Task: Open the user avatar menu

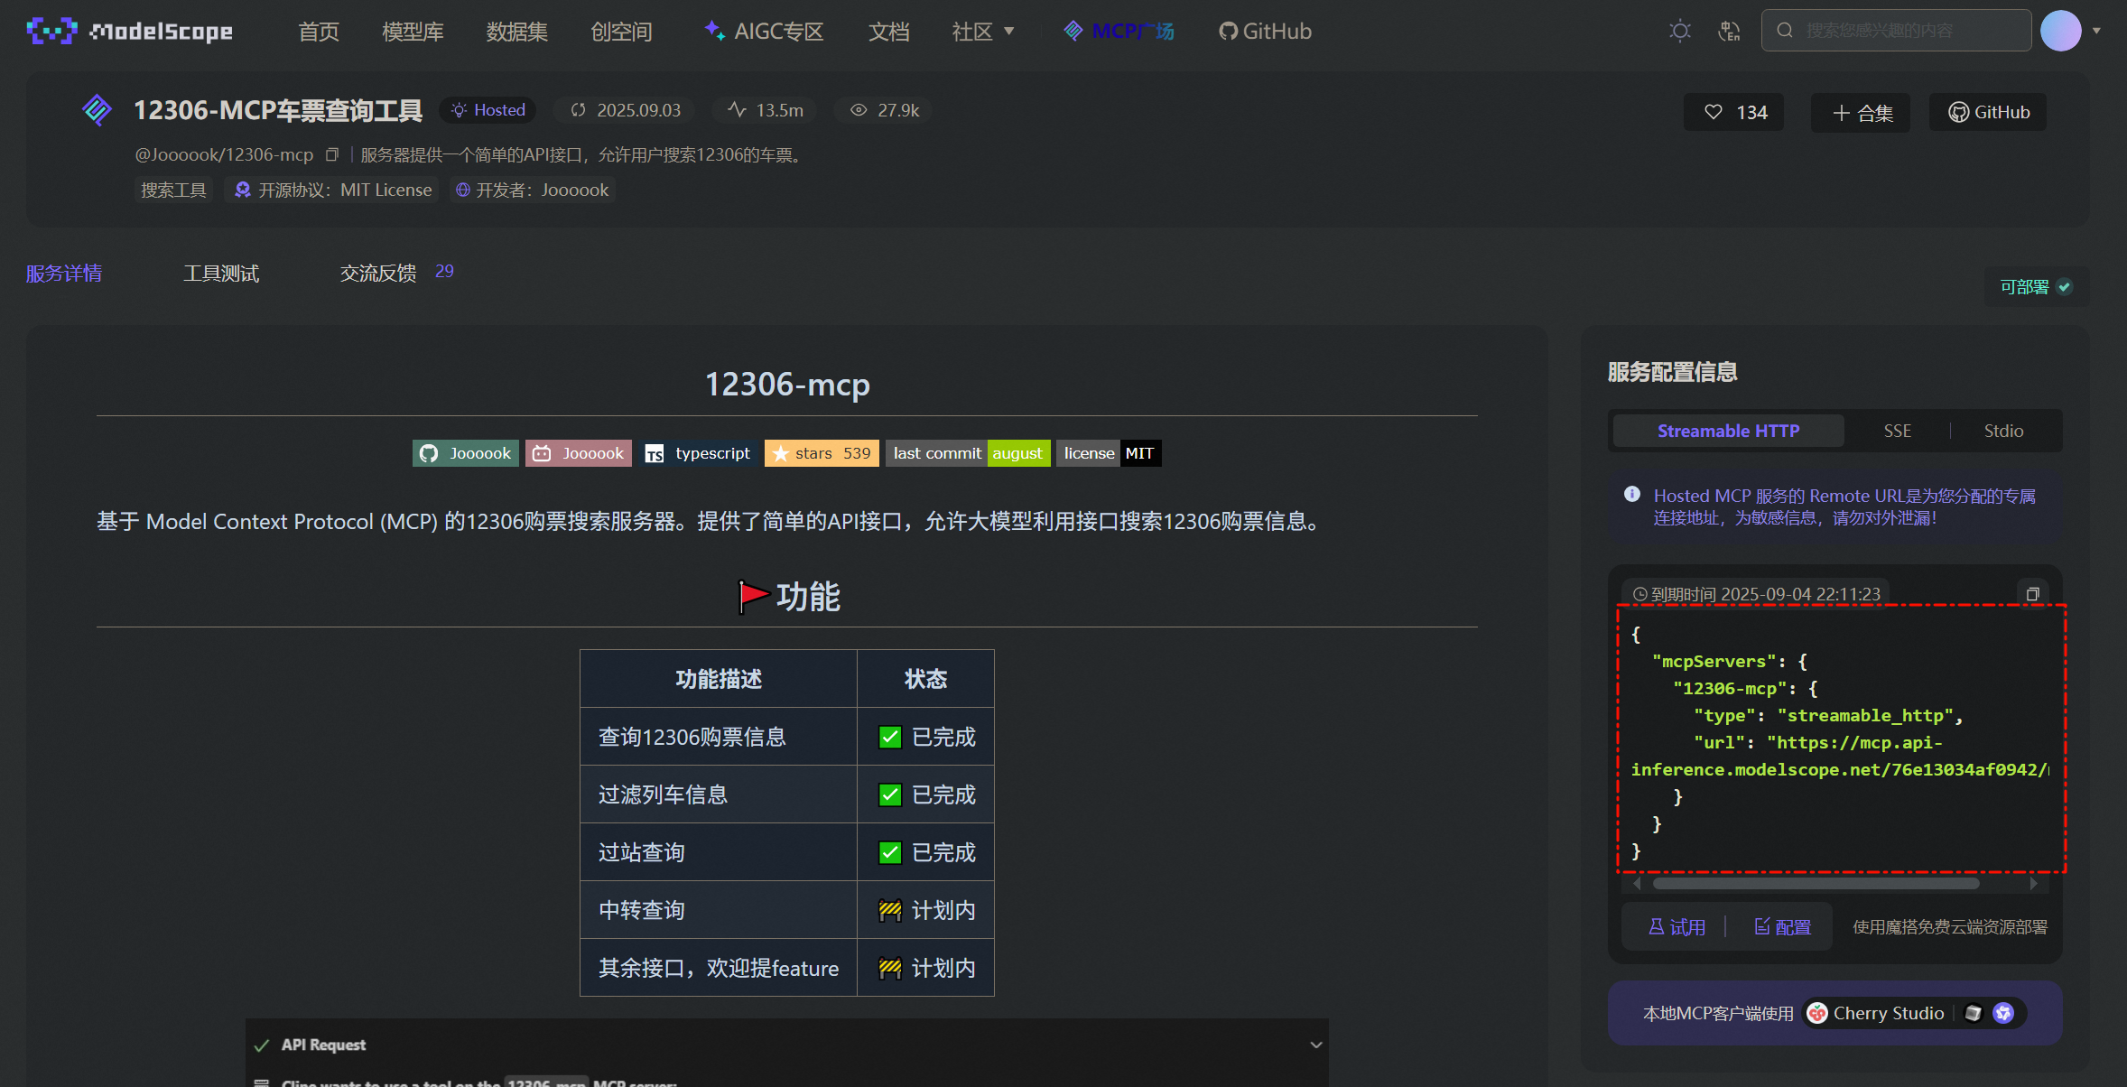Action: tap(2060, 31)
